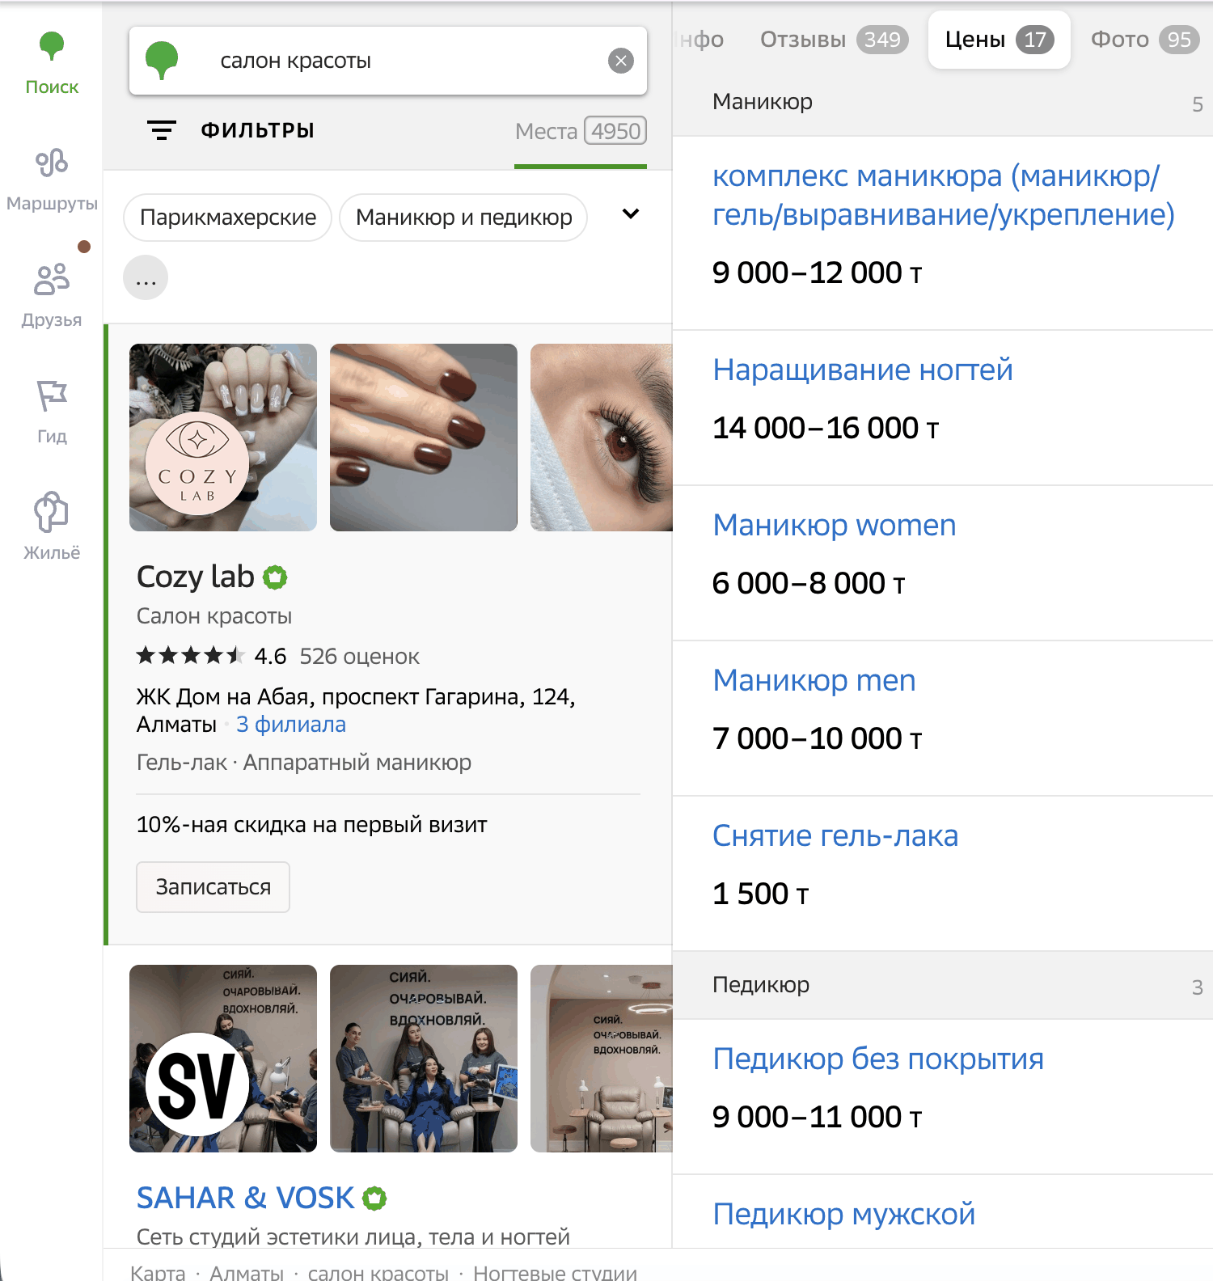
Task: Apply the Парикмахерские category chip
Action: tap(228, 218)
